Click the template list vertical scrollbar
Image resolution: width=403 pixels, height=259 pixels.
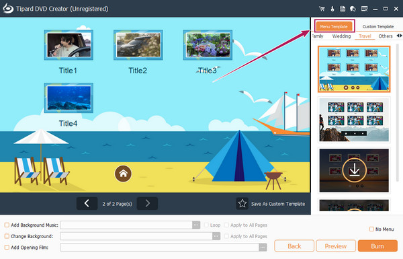[x=398, y=113]
